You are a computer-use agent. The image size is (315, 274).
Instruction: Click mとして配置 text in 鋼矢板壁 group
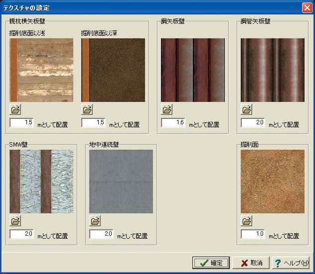click(x=204, y=125)
